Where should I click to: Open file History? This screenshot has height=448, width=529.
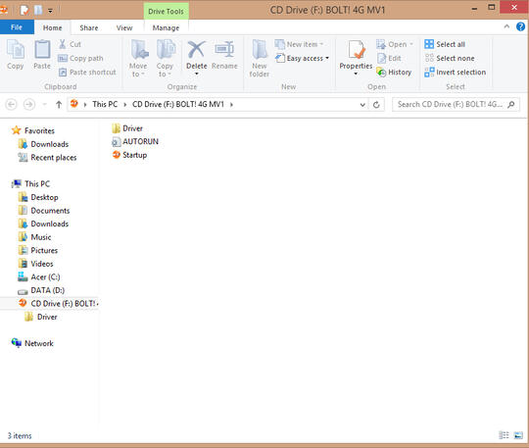tap(394, 72)
